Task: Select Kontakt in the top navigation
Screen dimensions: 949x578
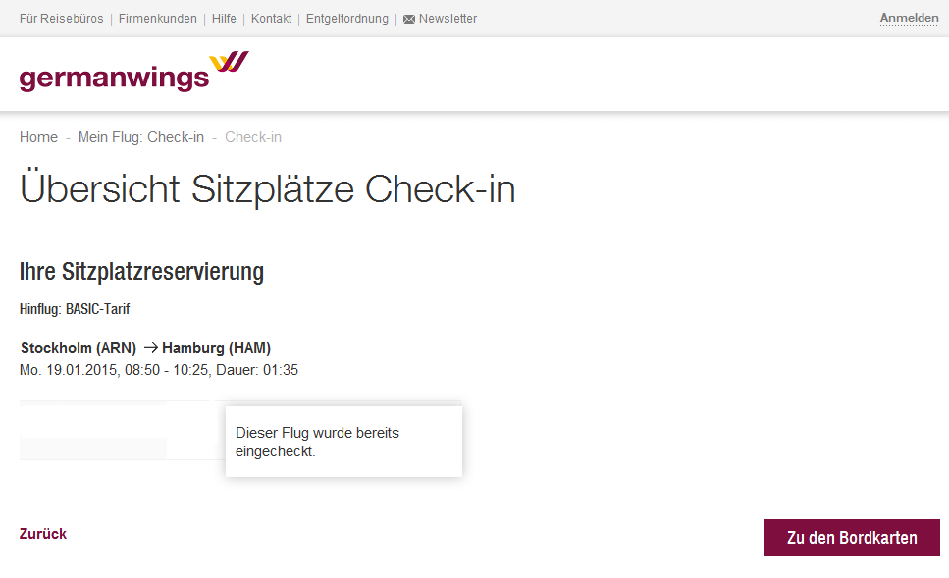Action: [x=271, y=19]
